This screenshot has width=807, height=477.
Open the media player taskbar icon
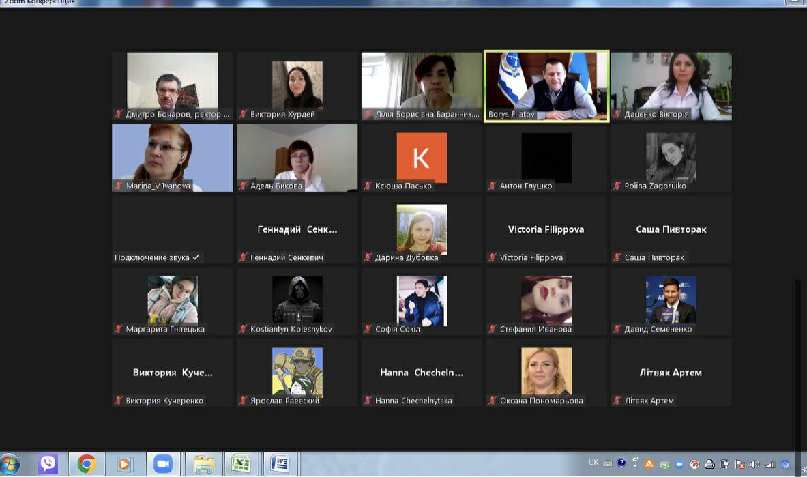click(x=125, y=464)
